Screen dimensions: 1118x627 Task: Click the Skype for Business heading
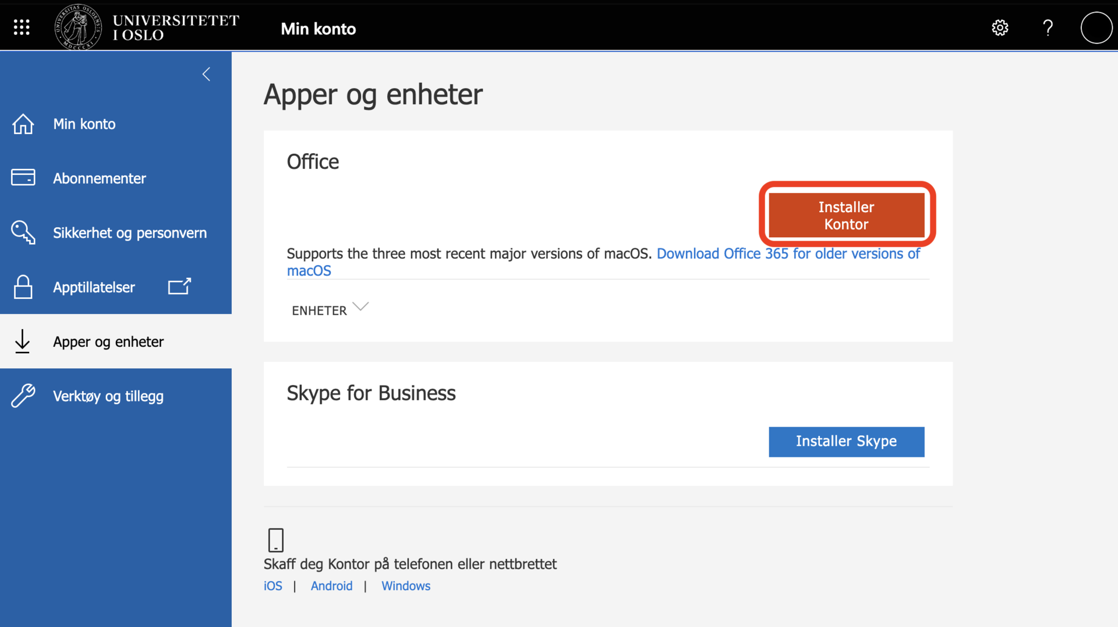pyautogui.click(x=371, y=393)
